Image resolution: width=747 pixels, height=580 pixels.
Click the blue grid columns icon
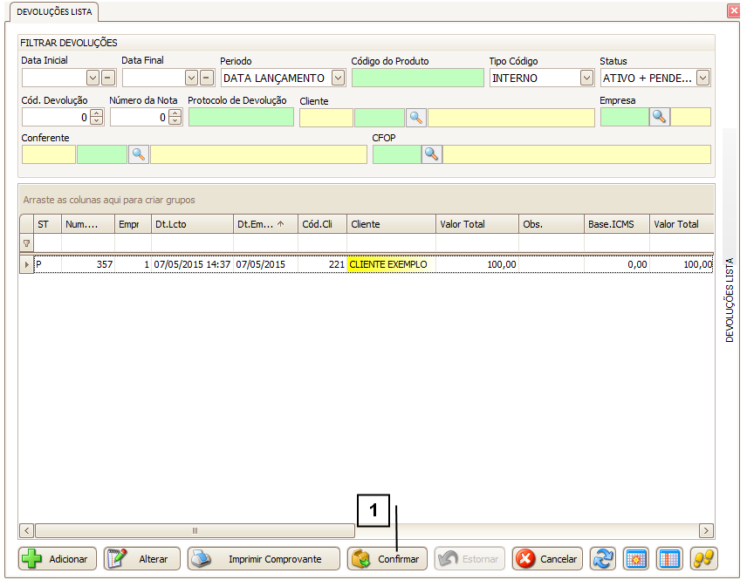coord(669,559)
